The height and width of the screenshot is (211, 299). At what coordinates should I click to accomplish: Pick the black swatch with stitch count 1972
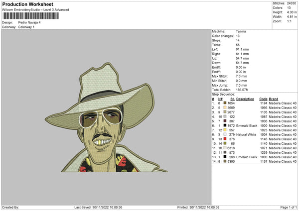pos(225,125)
